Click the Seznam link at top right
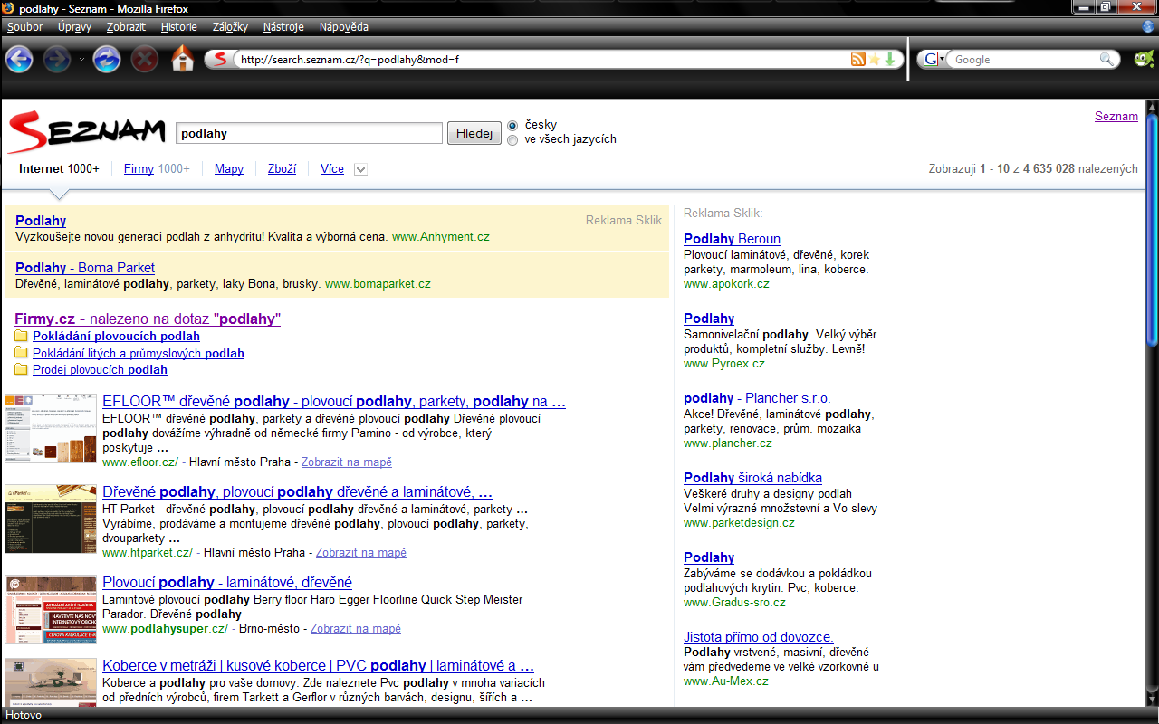 1116,116
